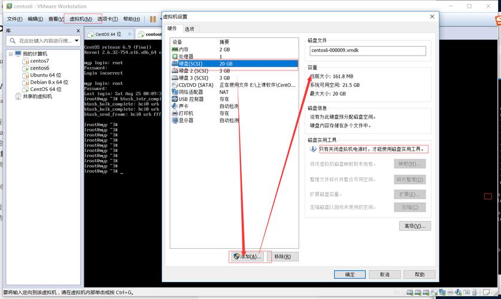Open the 虚拟机(M) menu
501x299 pixels.
[x=81, y=19]
